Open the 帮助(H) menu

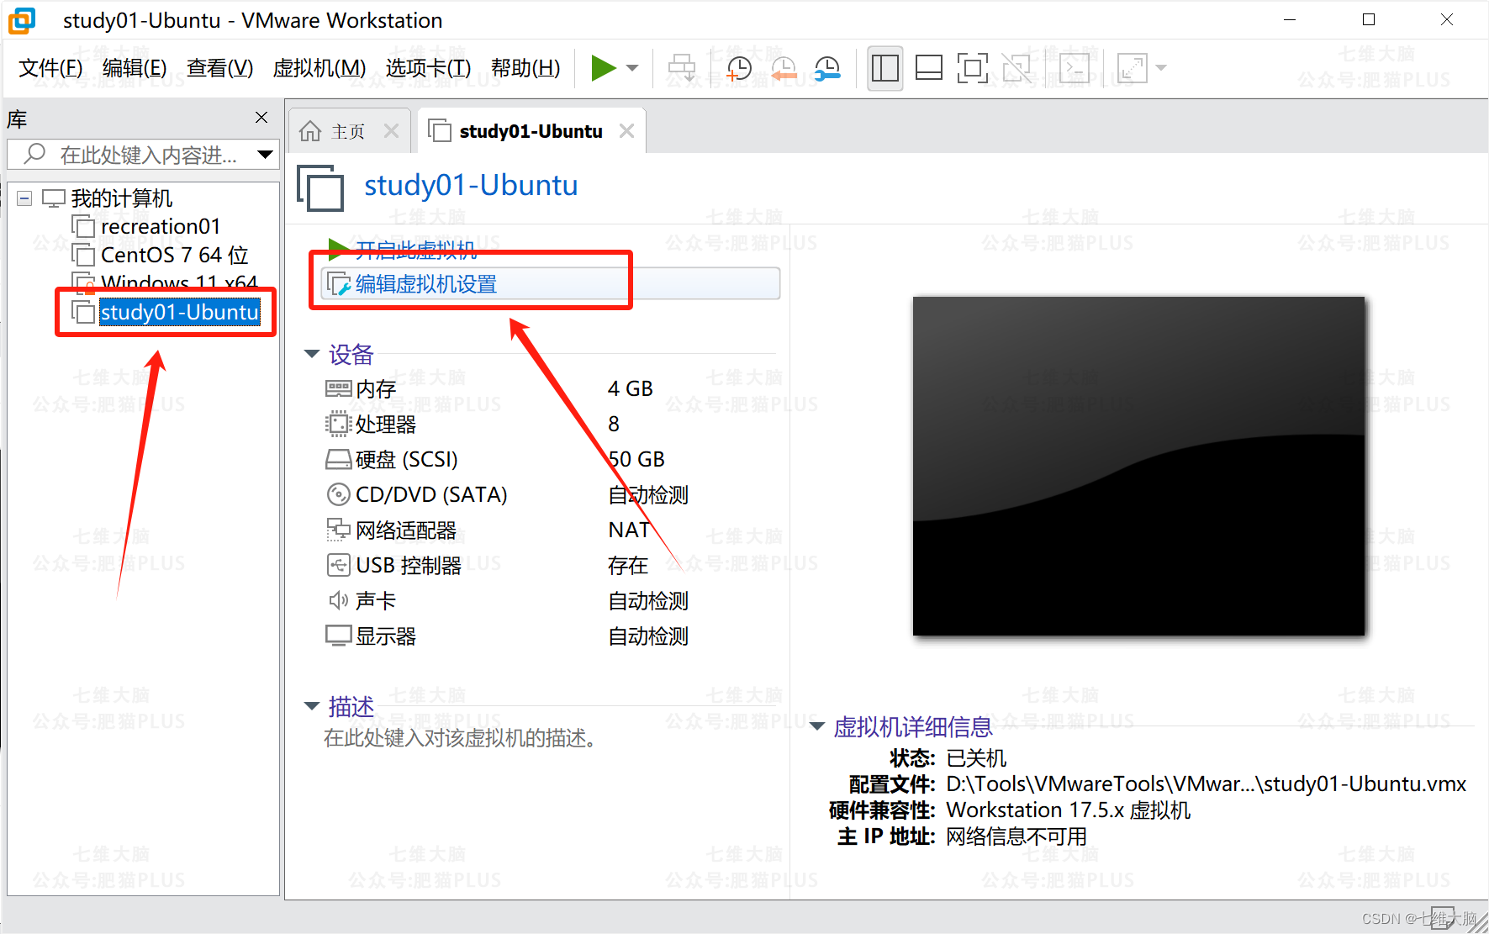pos(525,67)
